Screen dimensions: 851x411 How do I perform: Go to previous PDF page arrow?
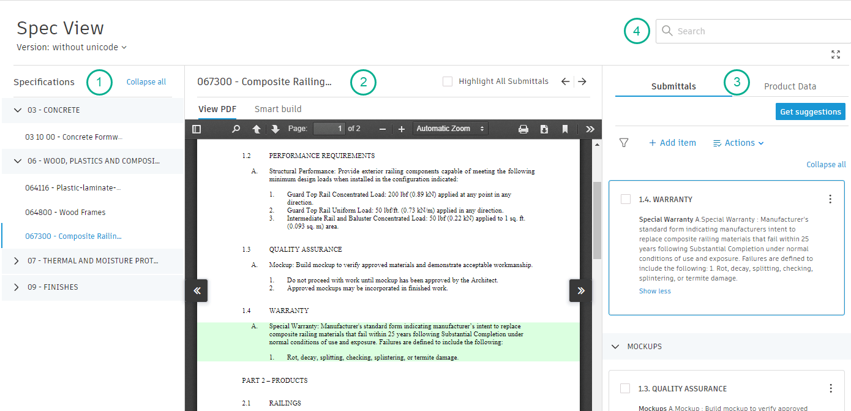(257, 129)
